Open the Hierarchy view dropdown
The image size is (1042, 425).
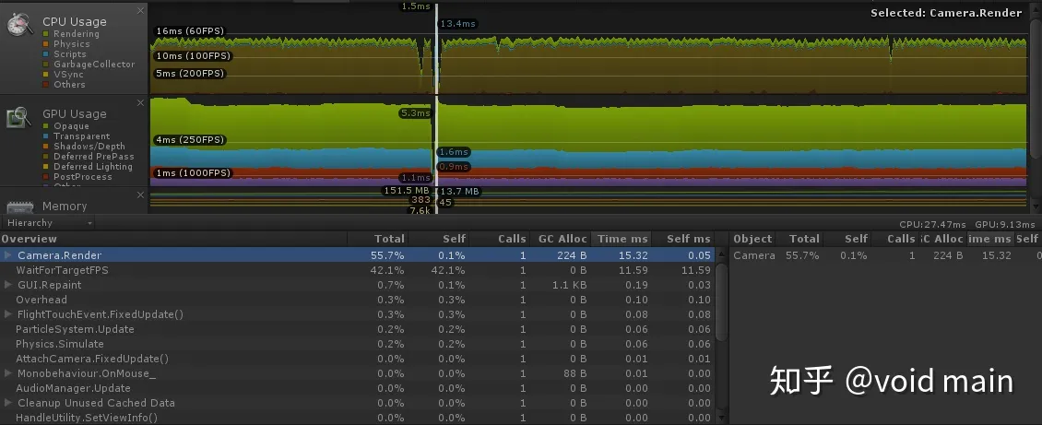(x=48, y=222)
